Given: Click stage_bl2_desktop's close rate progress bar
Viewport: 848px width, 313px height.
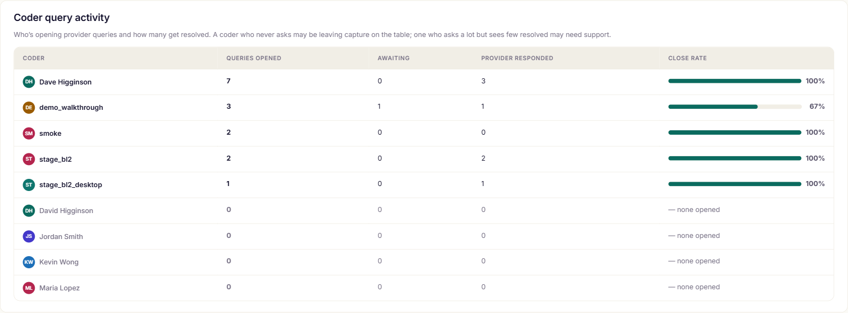Looking at the screenshot, I should tap(734, 184).
